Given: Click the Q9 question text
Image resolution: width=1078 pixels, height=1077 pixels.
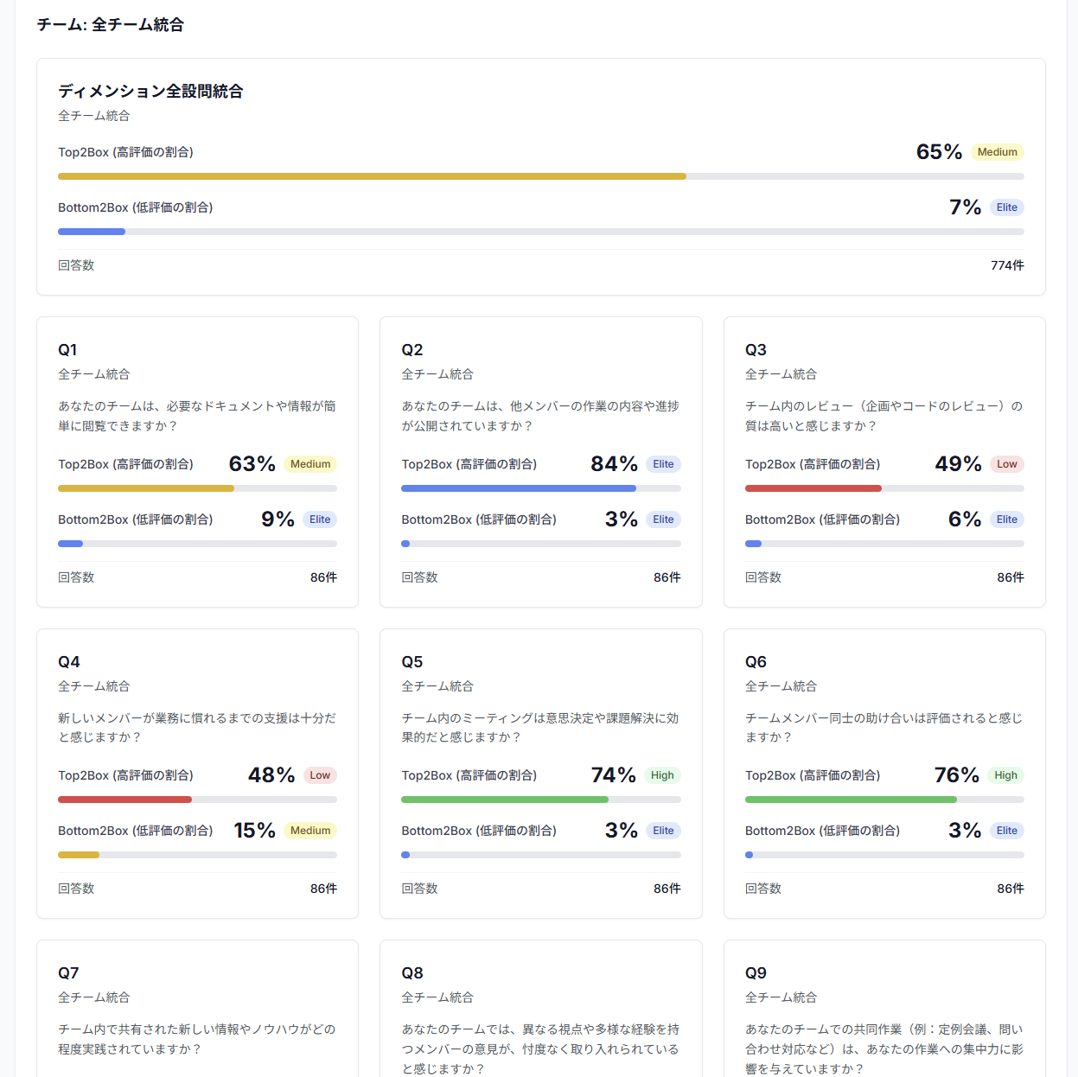Looking at the screenshot, I should point(883,1048).
